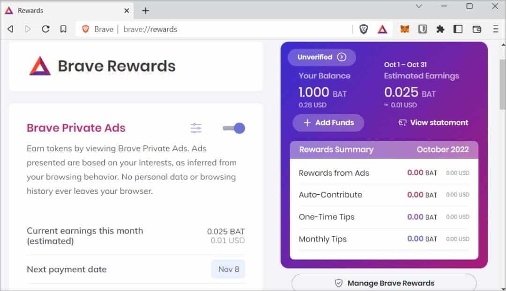Click the 0.025 BAT estimated earnings in card
The image size is (506, 291).
click(410, 92)
